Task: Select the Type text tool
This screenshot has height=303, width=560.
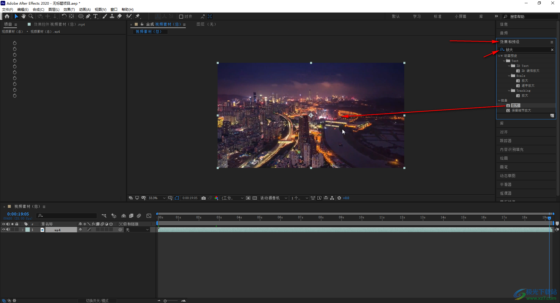Action: pos(95,16)
